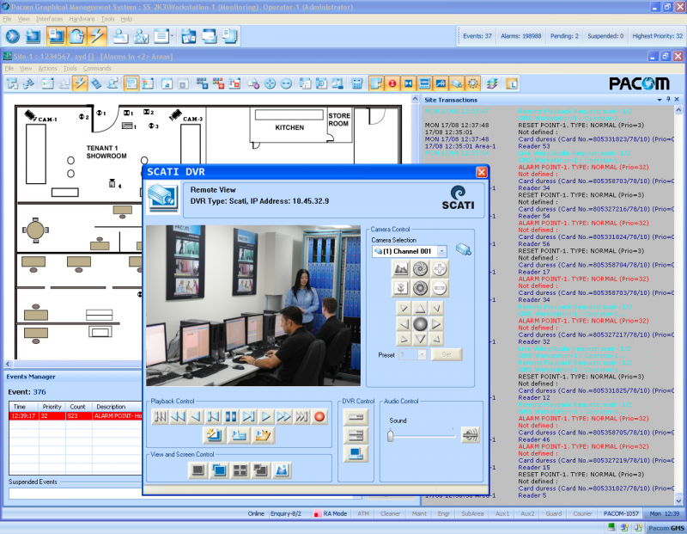Toggle the highlighted lightning button in main toolbar
This screenshot has height=534, width=687.
point(97,36)
